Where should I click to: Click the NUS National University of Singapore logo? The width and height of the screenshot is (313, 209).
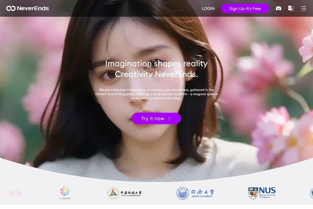(262, 193)
